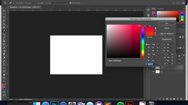Select the Path Selection tool

click(4, 68)
